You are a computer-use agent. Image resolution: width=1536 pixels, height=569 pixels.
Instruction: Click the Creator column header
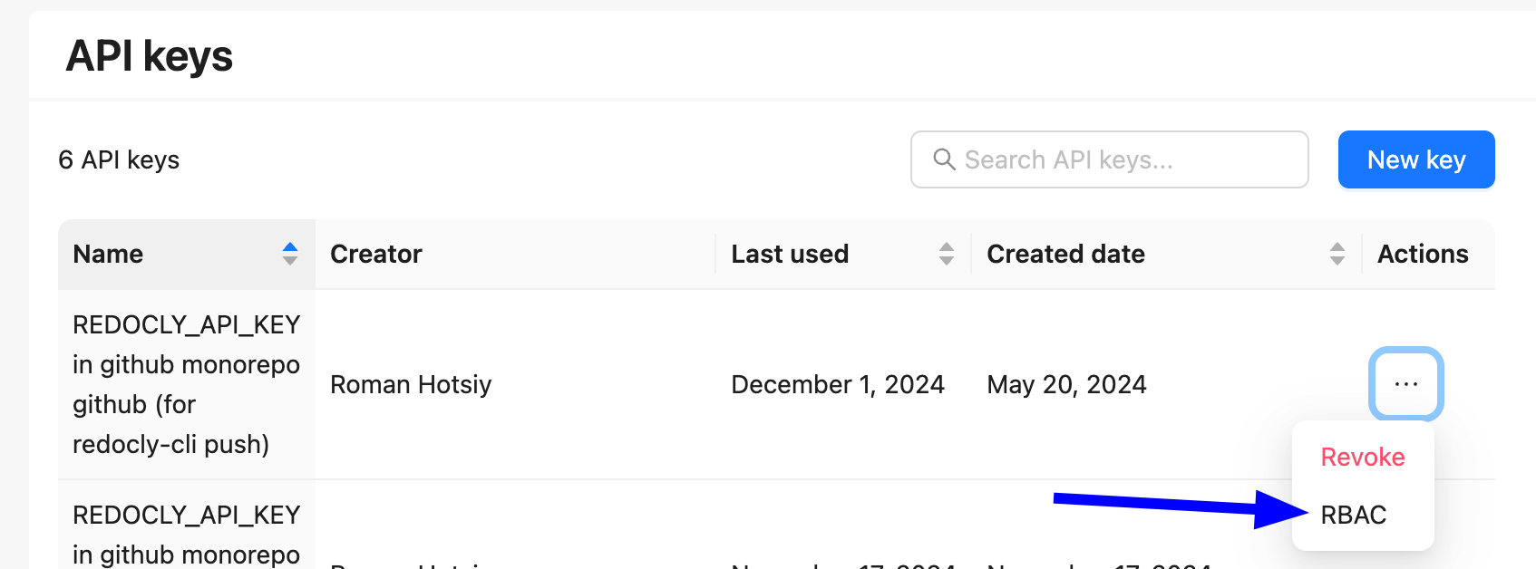coord(376,254)
